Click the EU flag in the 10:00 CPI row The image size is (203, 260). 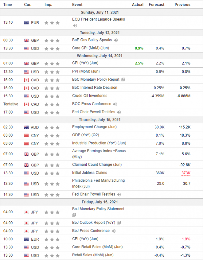pyautogui.click(x=26, y=239)
